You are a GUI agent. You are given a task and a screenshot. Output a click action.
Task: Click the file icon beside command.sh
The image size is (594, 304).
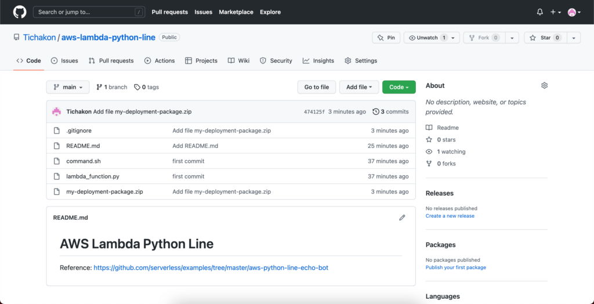(x=56, y=161)
